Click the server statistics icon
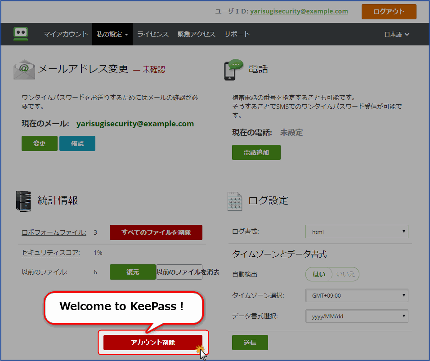 23,201
